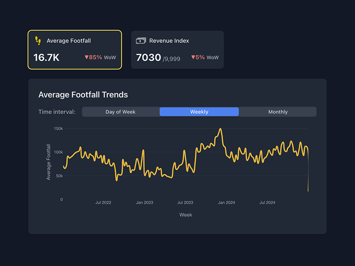Click the Jan 2024 x-axis label
The width and height of the screenshot is (355, 266).
click(x=226, y=202)
